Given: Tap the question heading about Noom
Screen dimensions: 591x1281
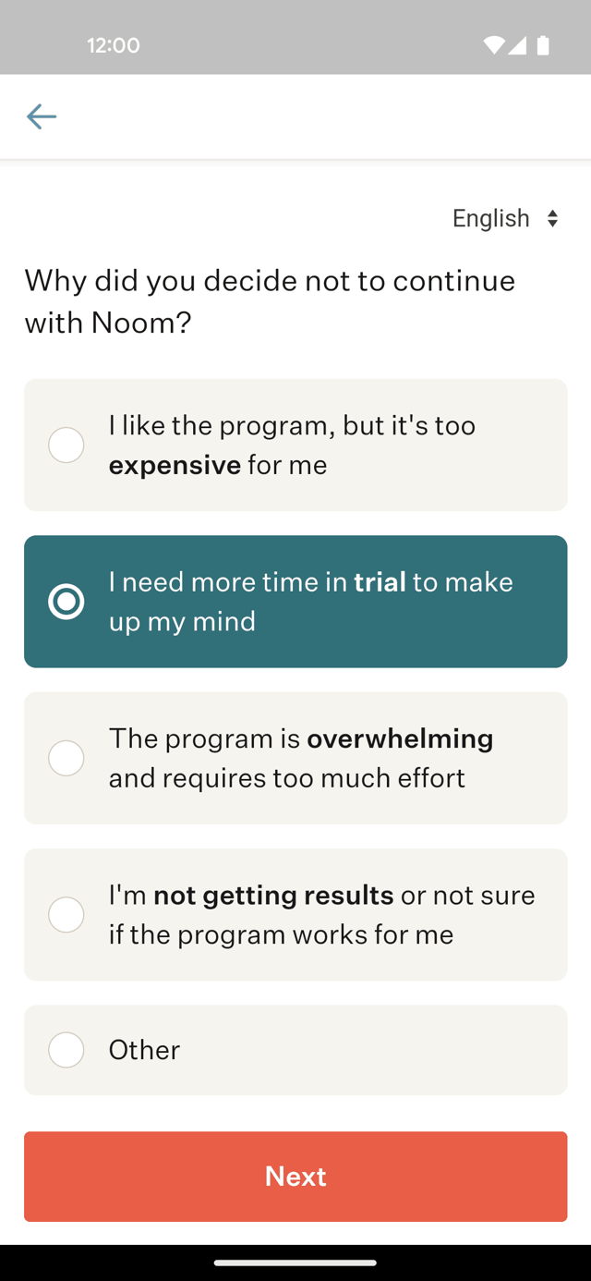Looking at the screenshot, I should pos(270,301).
